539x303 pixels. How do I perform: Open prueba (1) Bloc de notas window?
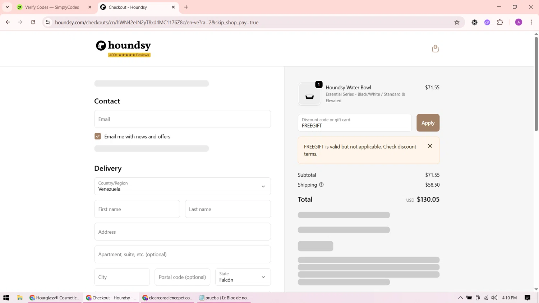224,298
